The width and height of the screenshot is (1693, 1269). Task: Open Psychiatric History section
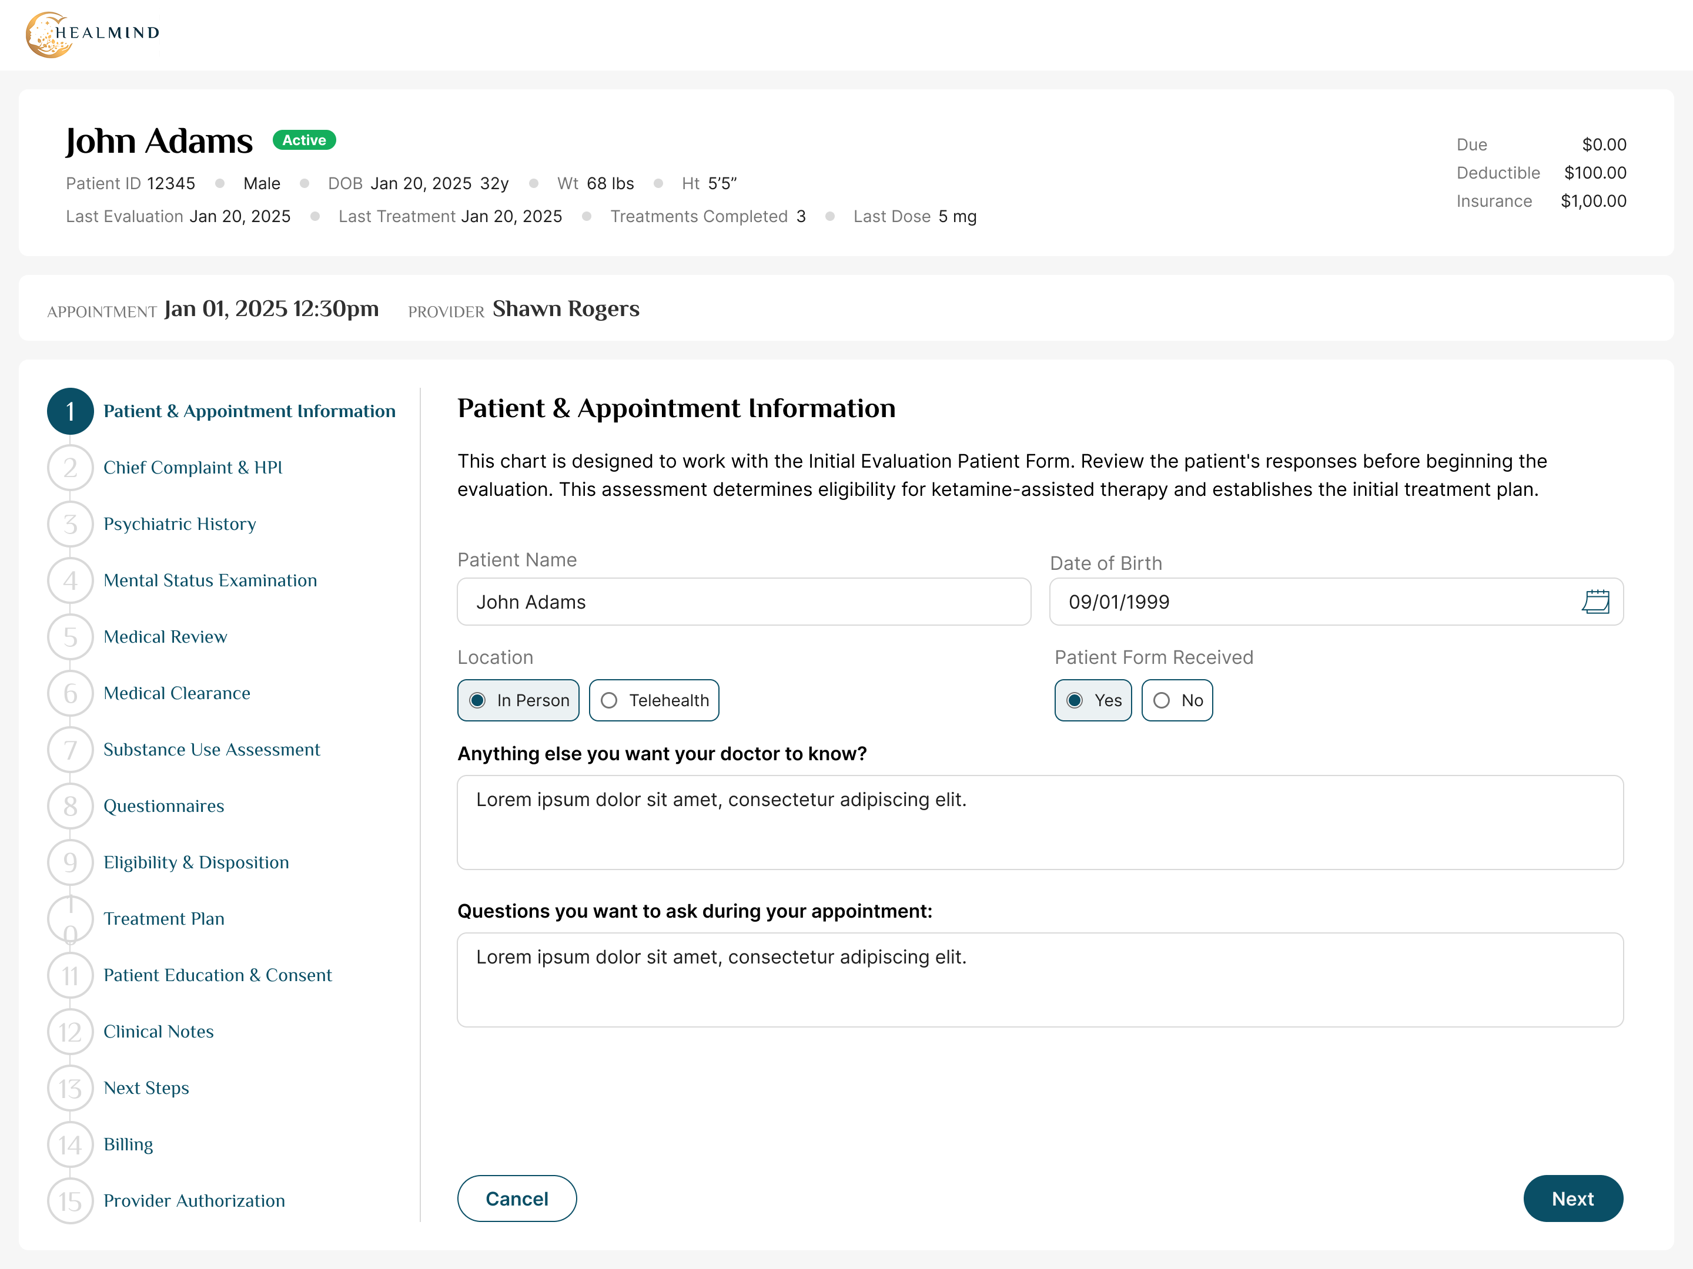point(180,524)
